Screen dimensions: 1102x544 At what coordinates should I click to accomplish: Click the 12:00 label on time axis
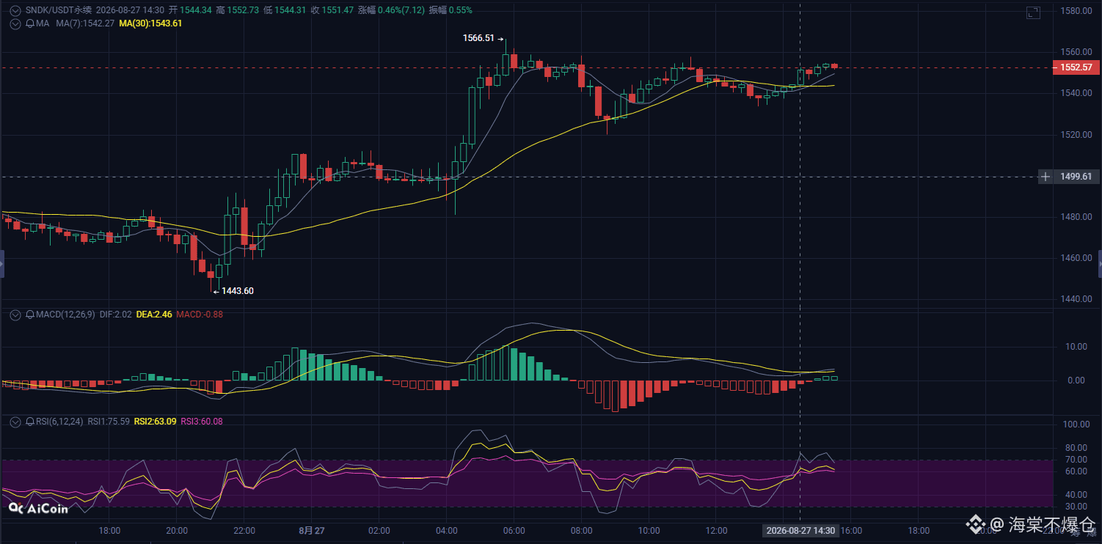coord(716,530)
